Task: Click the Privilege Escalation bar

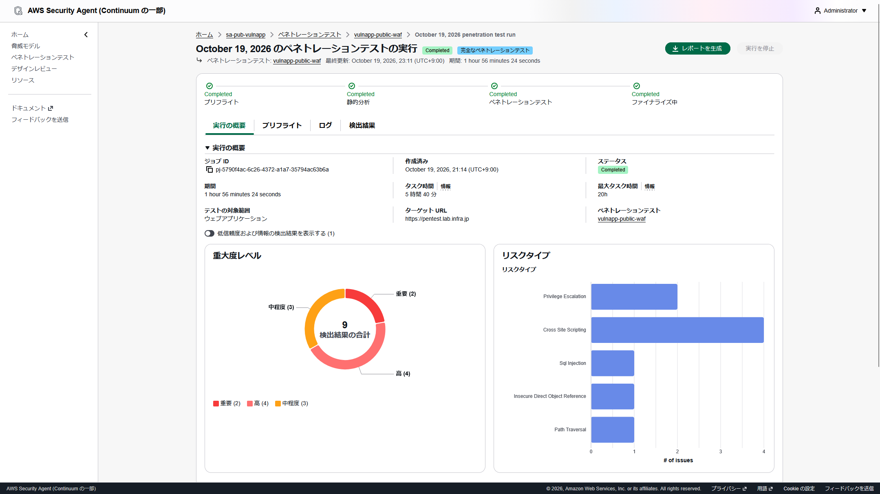Action: pyautogui.click(x=634, y=296)
